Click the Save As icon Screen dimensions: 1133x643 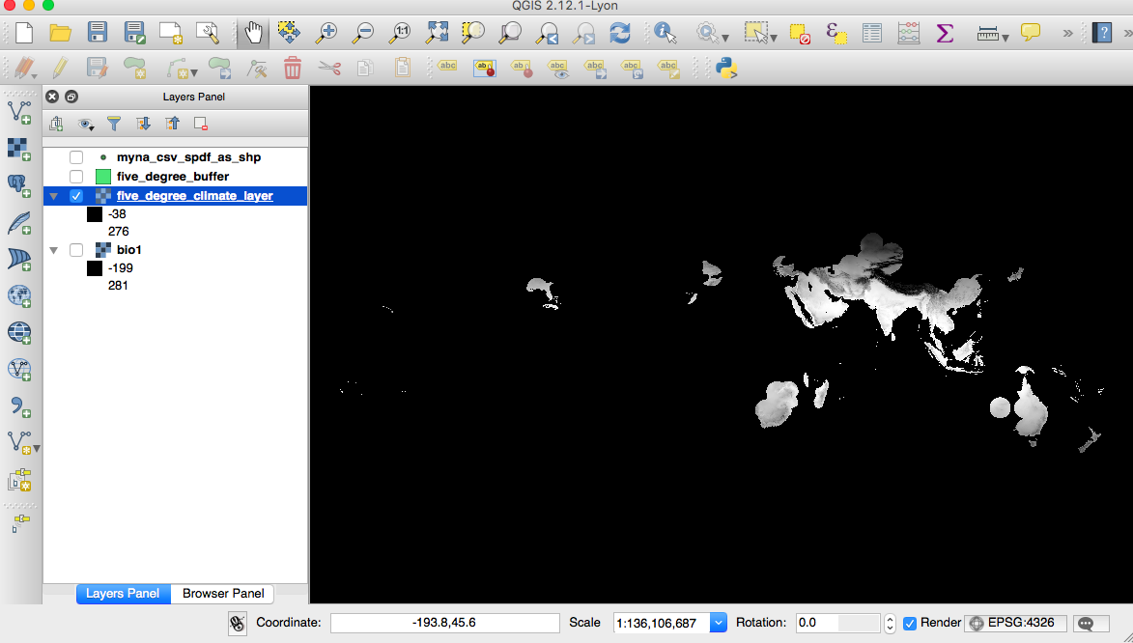[x=134, y=33]
